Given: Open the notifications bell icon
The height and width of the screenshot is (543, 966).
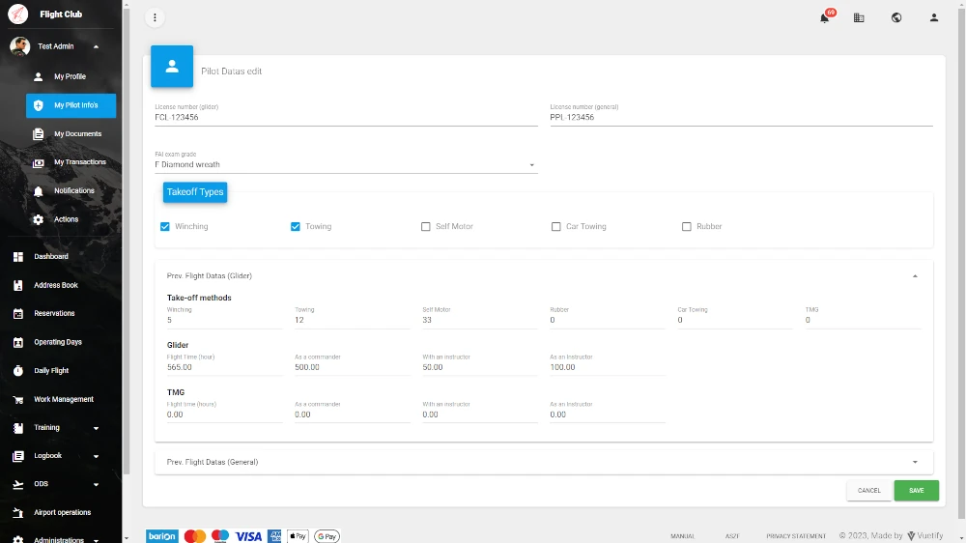Looking at the screenshot, I should (824, 17).
